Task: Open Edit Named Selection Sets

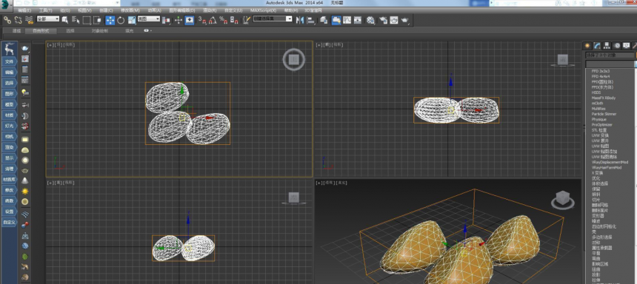Action: click(x=246, y=20)
